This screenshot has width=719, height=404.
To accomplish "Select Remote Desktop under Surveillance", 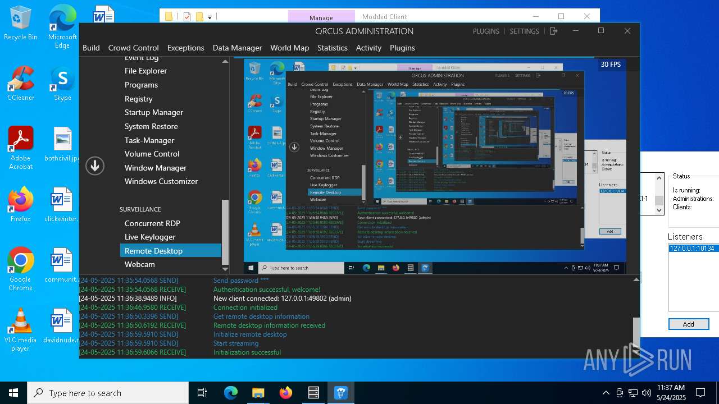I will pos(171,251).
